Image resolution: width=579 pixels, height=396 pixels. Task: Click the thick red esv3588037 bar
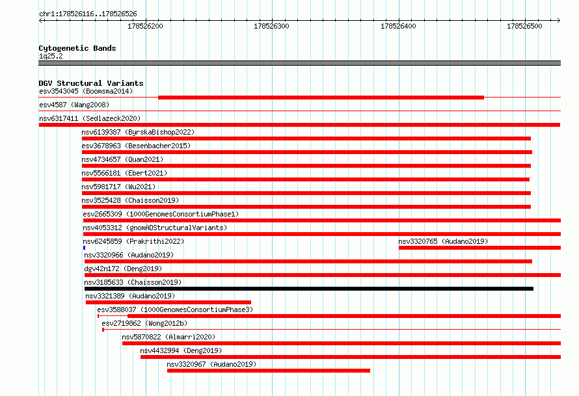(344, 316)
